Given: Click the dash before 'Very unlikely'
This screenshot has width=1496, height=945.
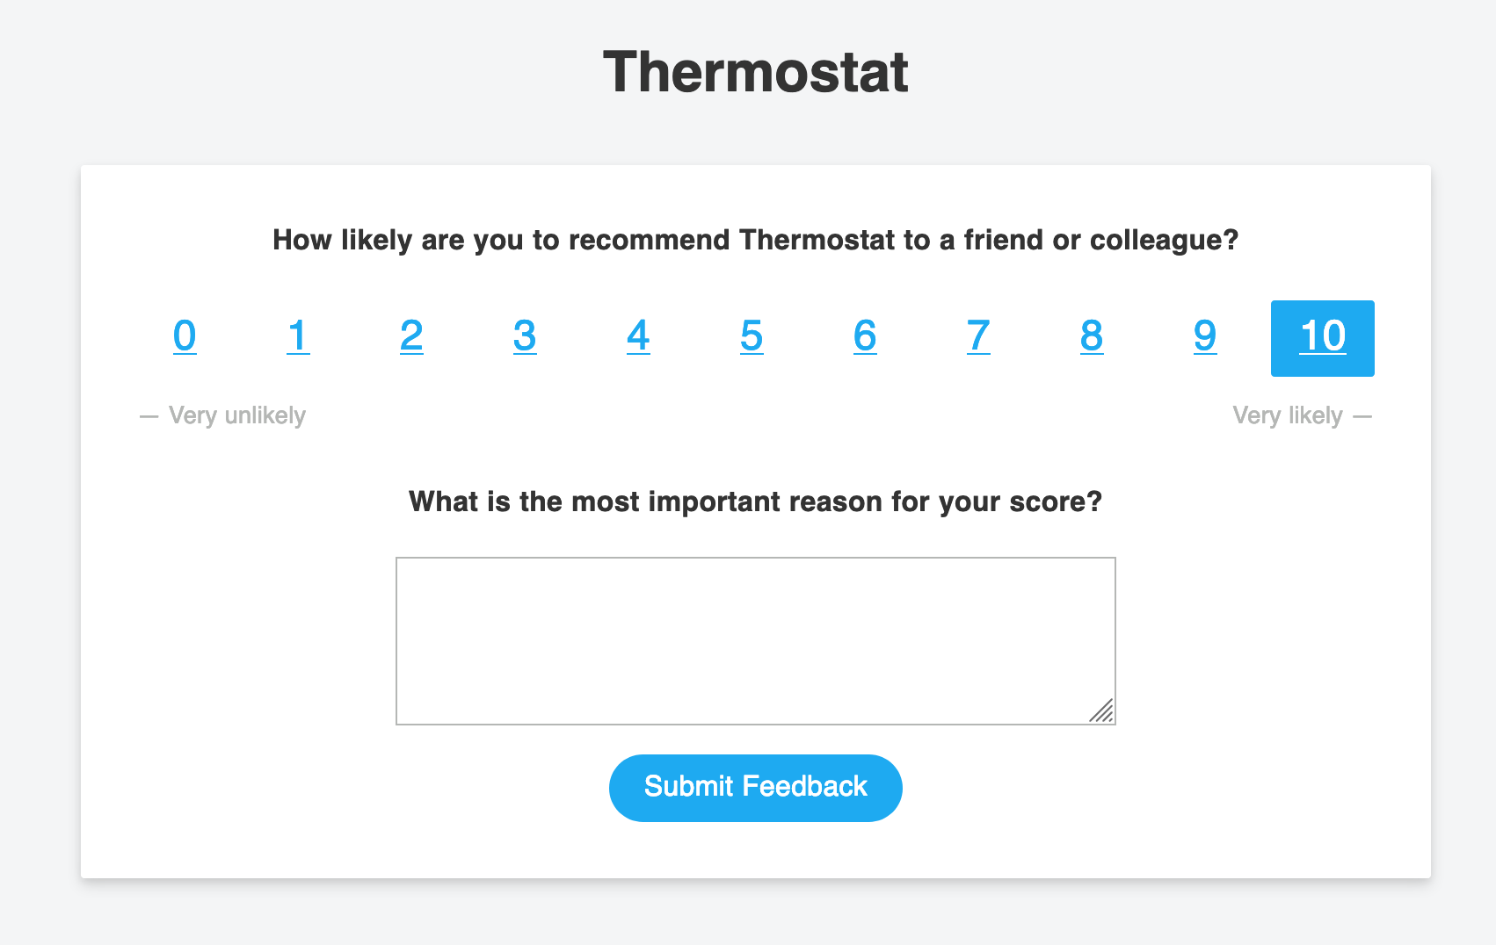Looking at the screenshot, I should 149,416.
